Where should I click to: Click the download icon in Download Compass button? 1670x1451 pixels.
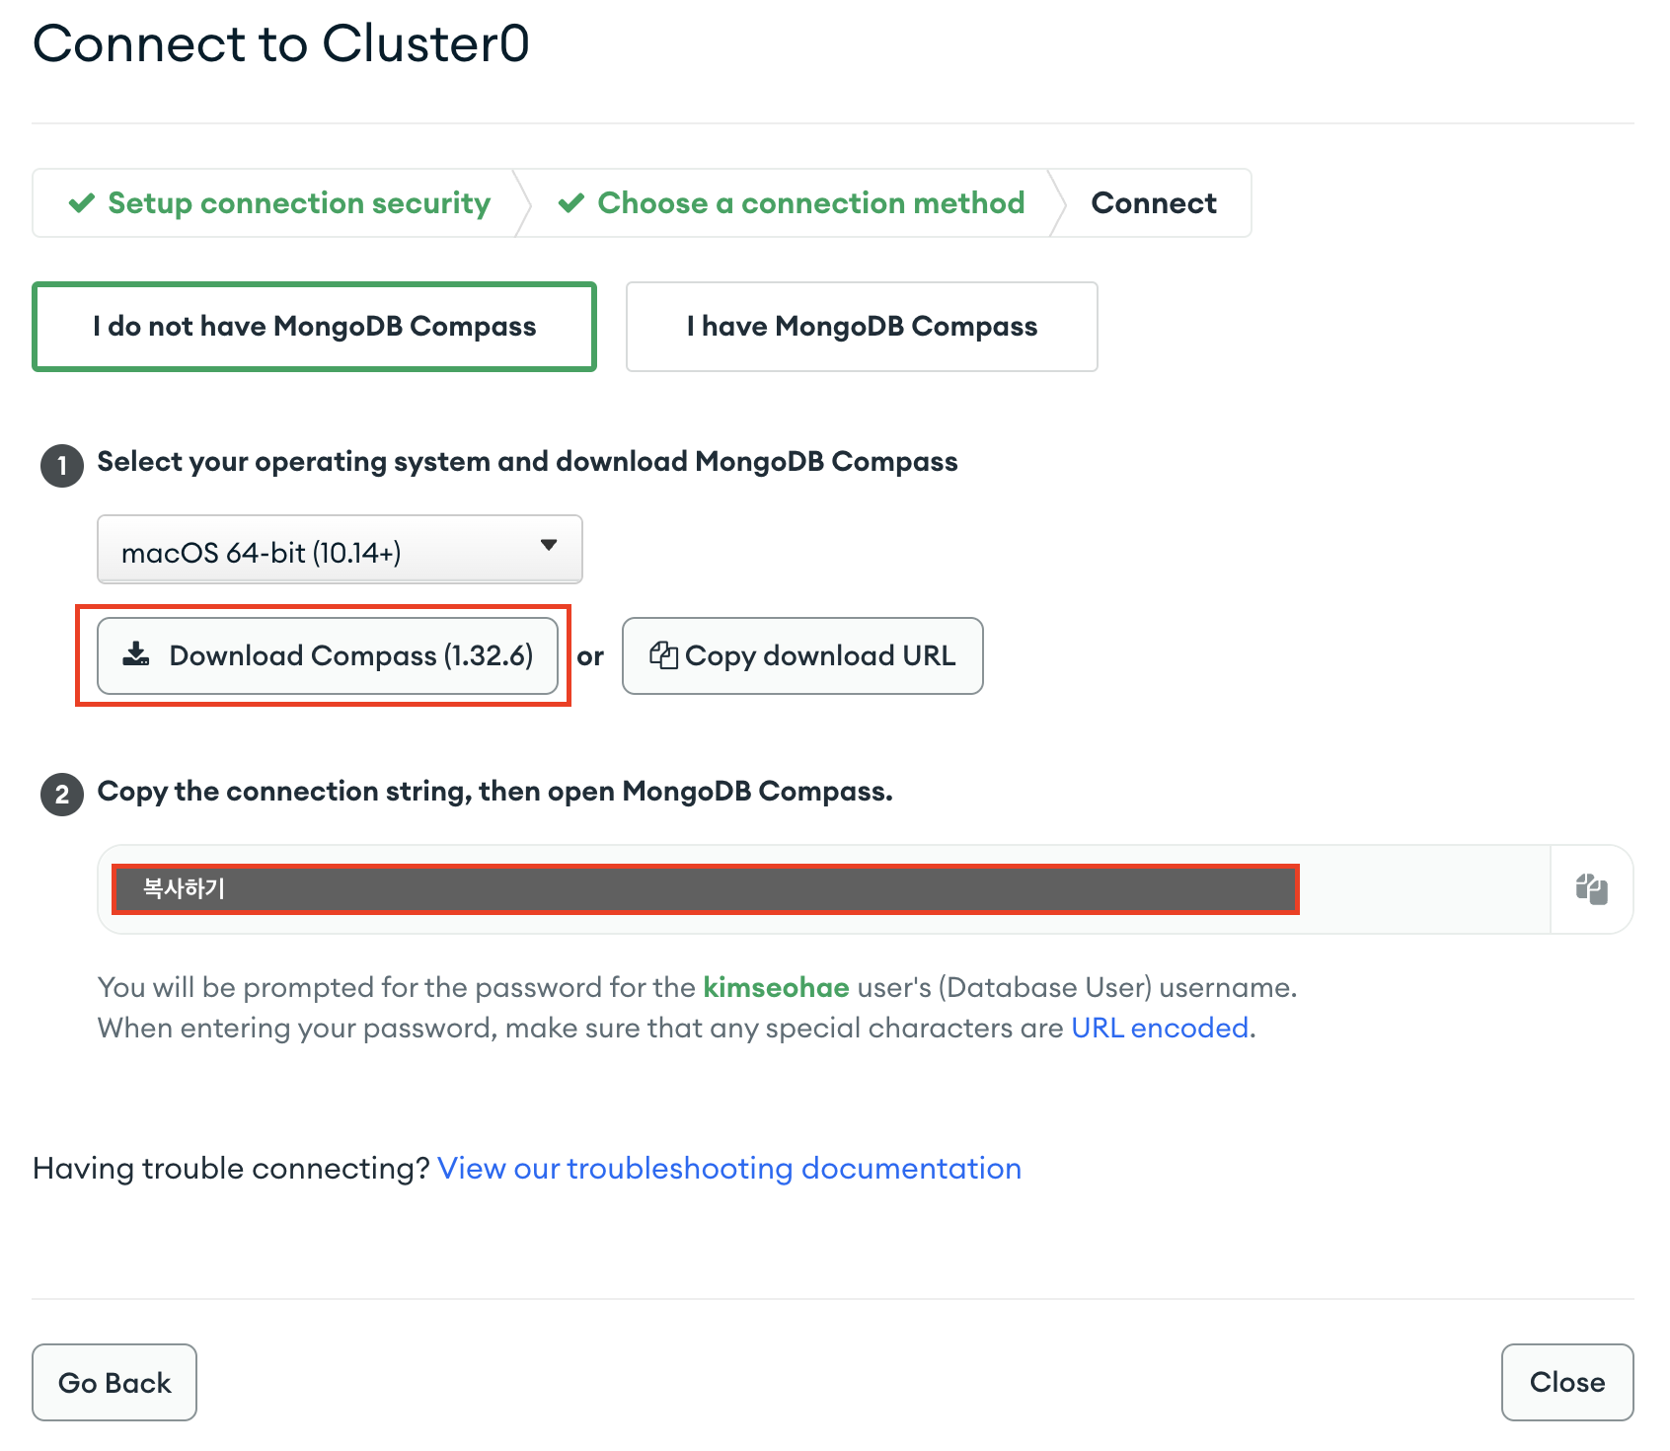click(136, 654)
